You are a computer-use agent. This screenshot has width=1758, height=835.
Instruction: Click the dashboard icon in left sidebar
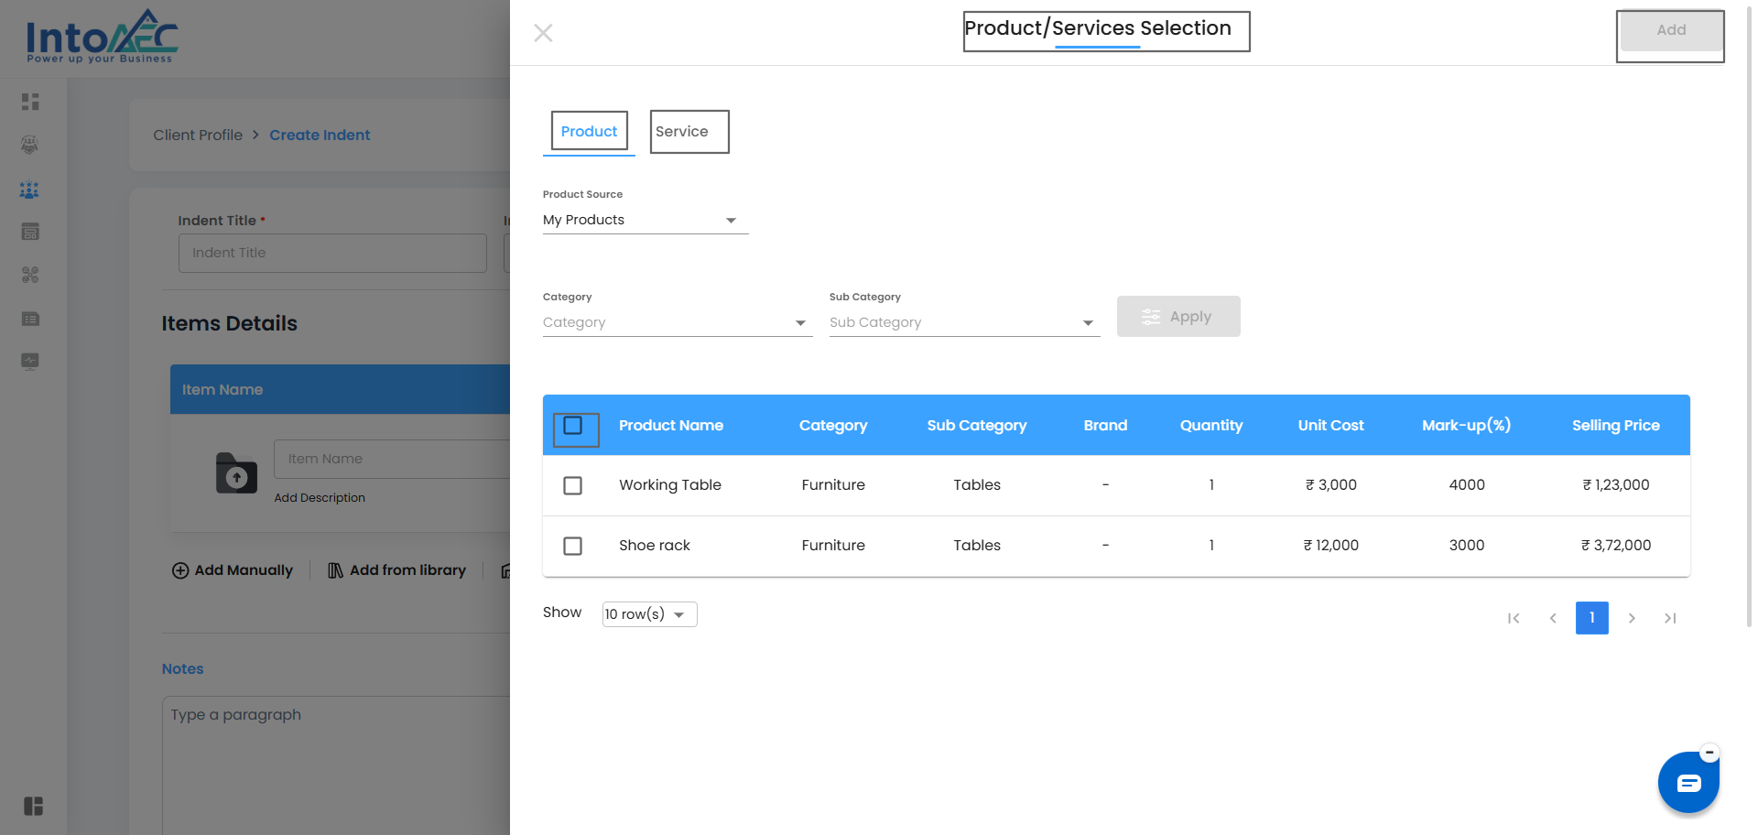point(30,102)
